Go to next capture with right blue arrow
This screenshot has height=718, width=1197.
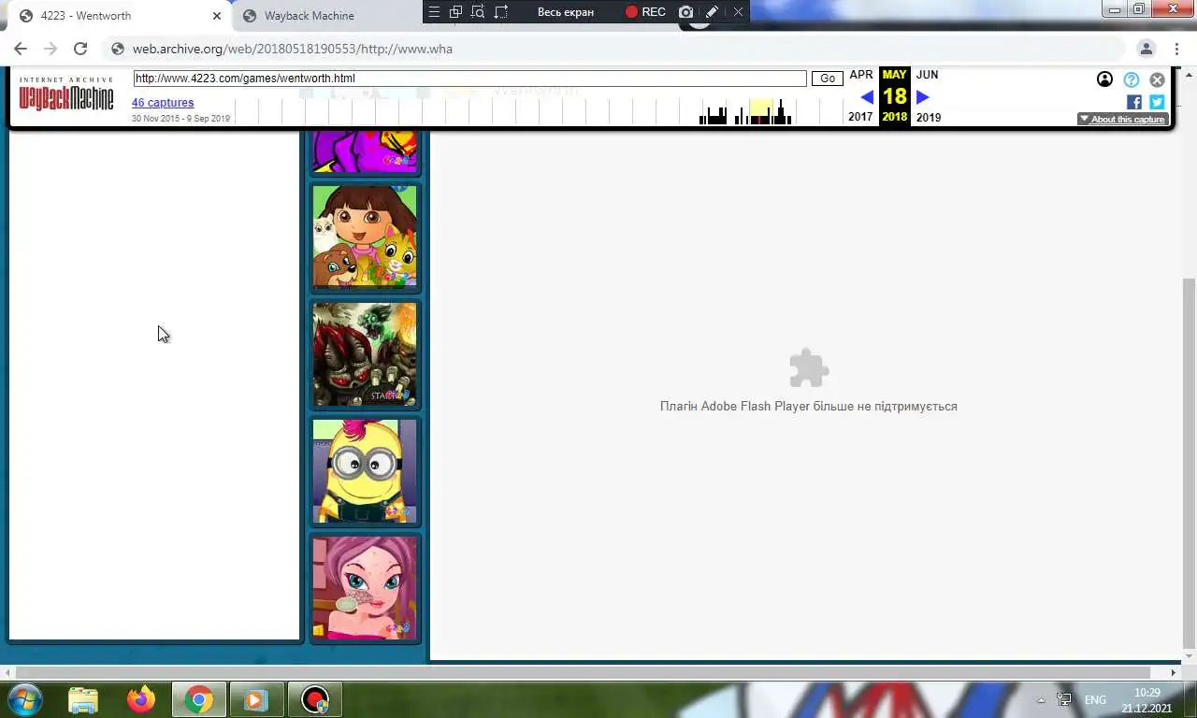pyautogui.click(x=923, y=97)
